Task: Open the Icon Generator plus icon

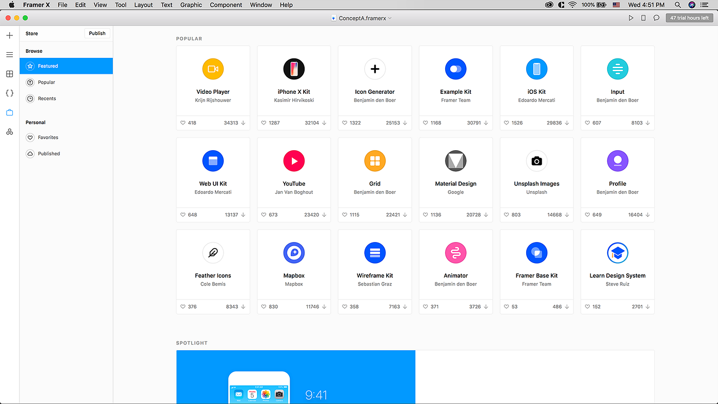Action: coord(375,69)
